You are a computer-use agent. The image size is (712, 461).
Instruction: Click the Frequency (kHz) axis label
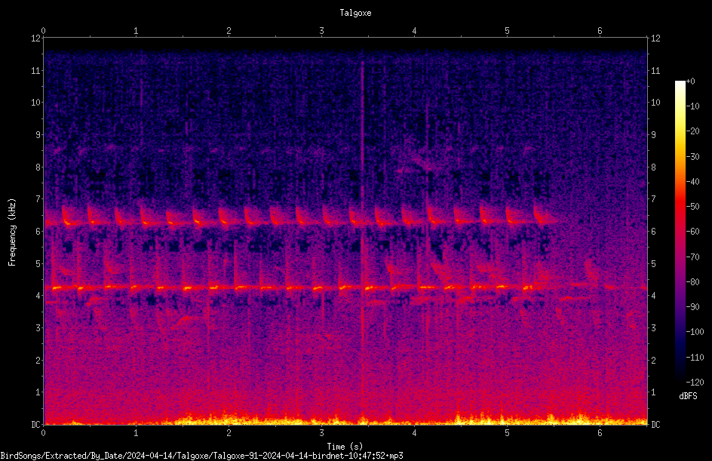click(x=12, y=232)
